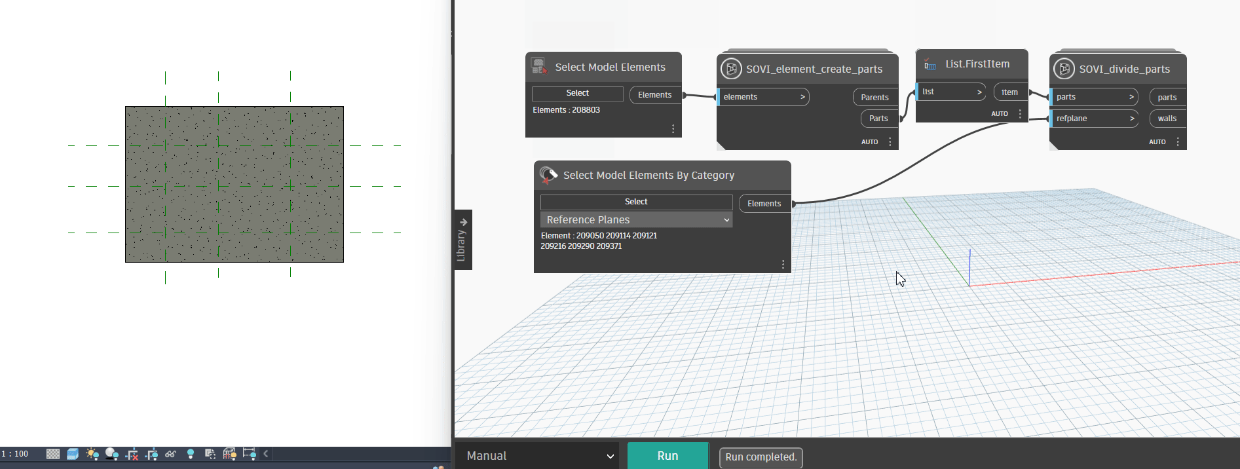The image size is (1240, 469).
Task: Click the elements input port
Action: pyautogui.click(x=763, y=97)
